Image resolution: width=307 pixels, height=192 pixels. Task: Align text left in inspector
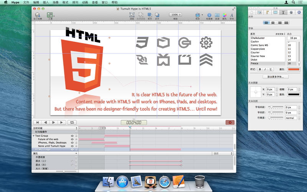(266, 23)
